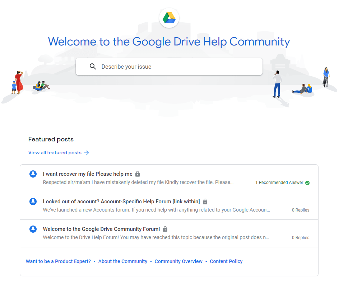Click pin icon for Welcome Community Forum post
This screenshot has height=281, width=339.
point(33,229)
